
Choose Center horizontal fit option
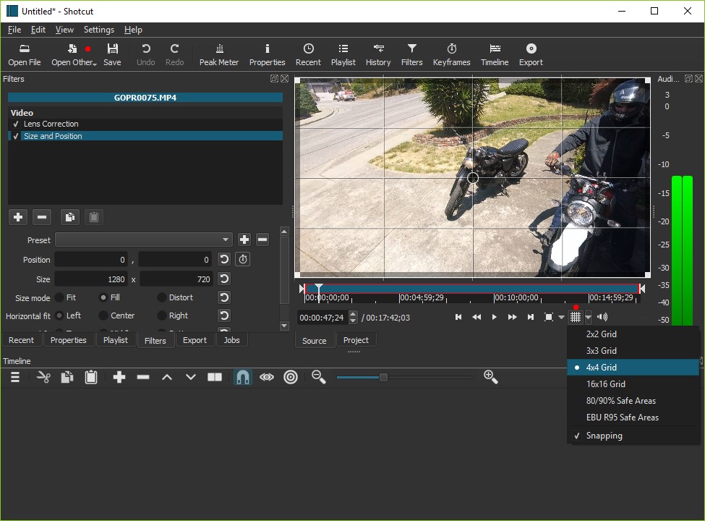(103, 315)
